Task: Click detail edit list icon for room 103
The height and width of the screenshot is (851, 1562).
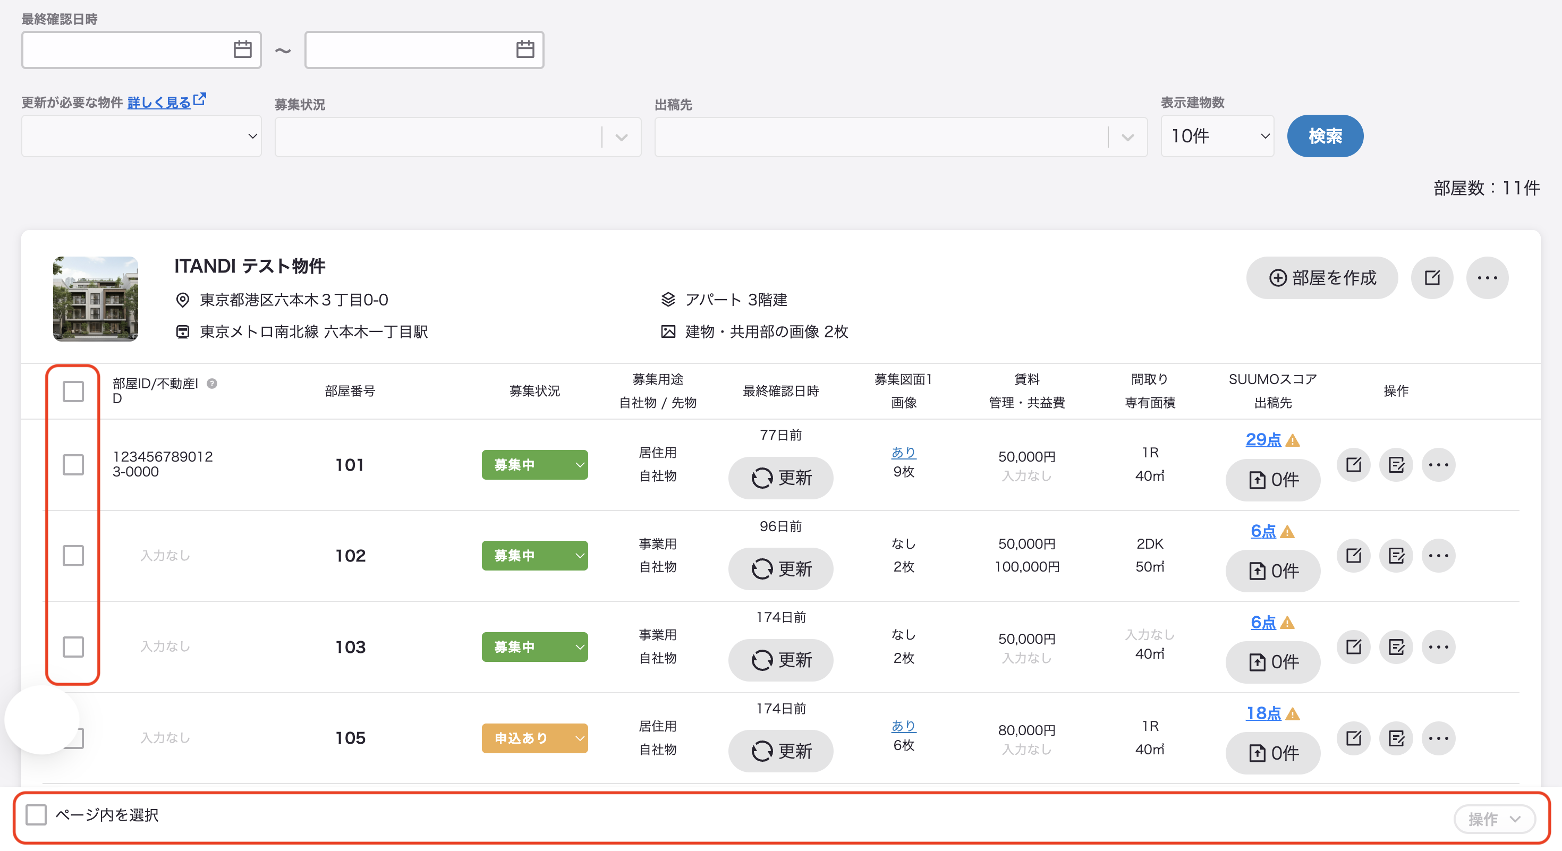Action: (x=1396, y=648)
